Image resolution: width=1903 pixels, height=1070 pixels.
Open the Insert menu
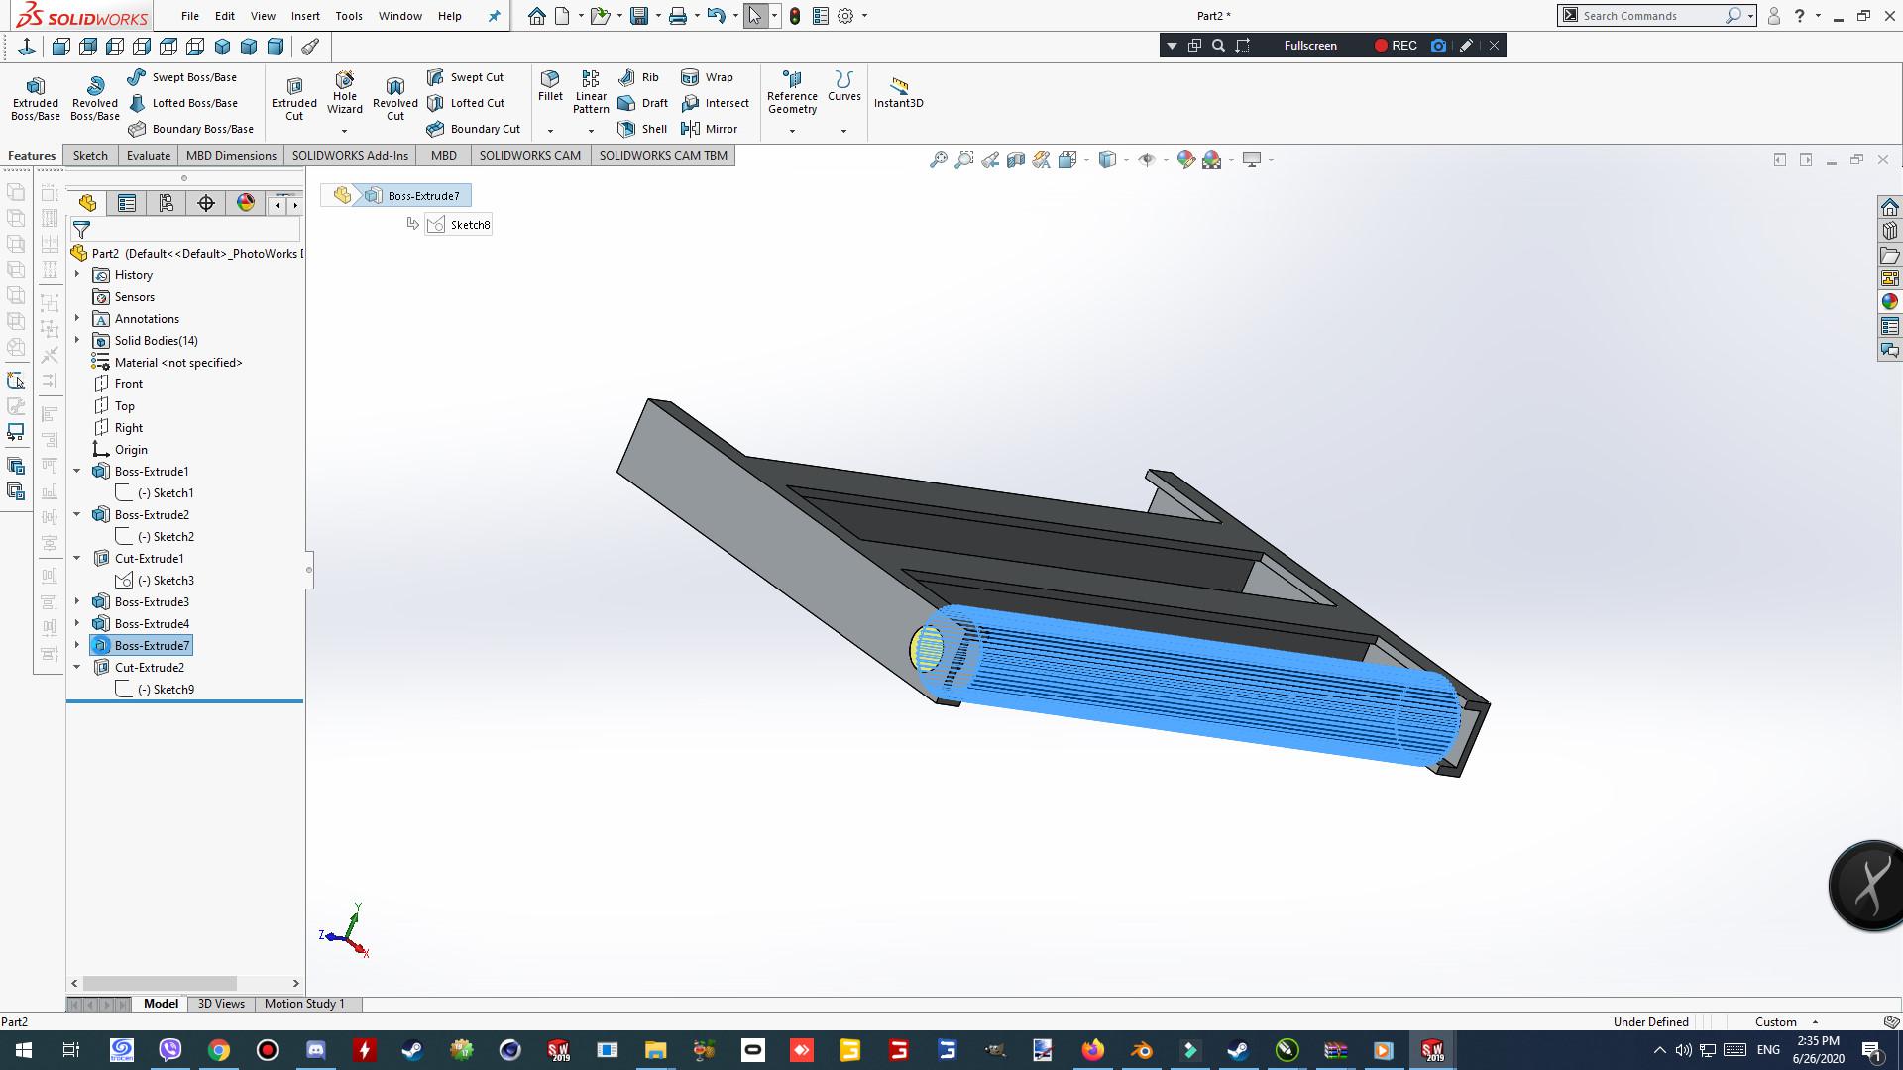click(305, 16)
